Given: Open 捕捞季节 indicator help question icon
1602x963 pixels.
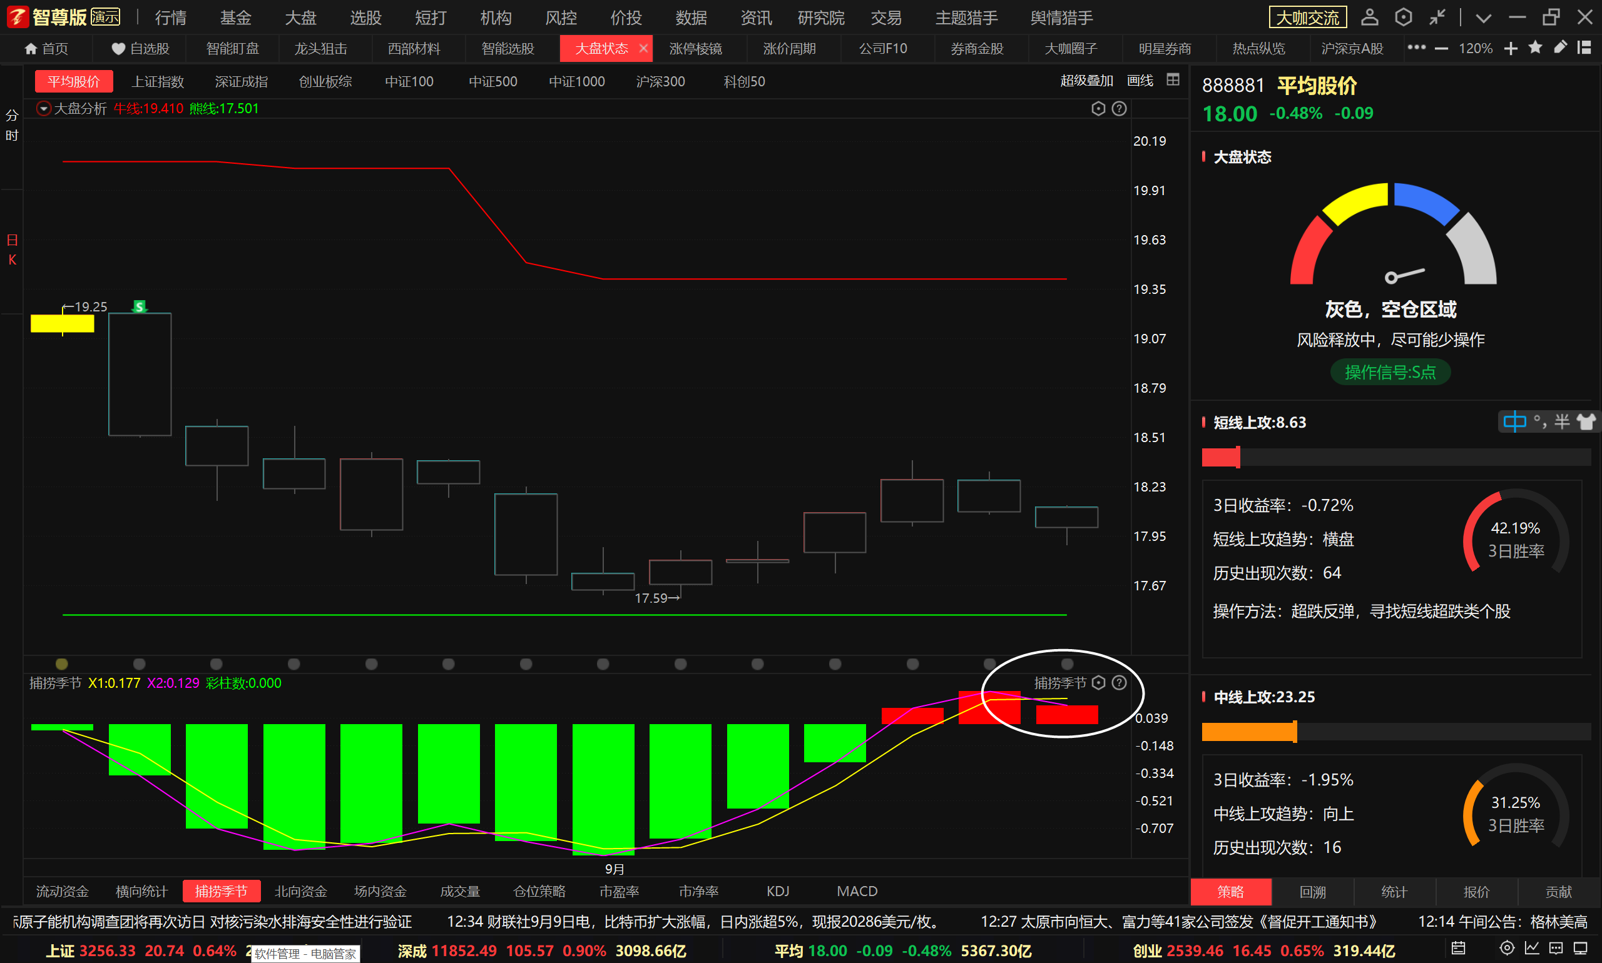Looking at the screenshot, I should [1119, 683].
